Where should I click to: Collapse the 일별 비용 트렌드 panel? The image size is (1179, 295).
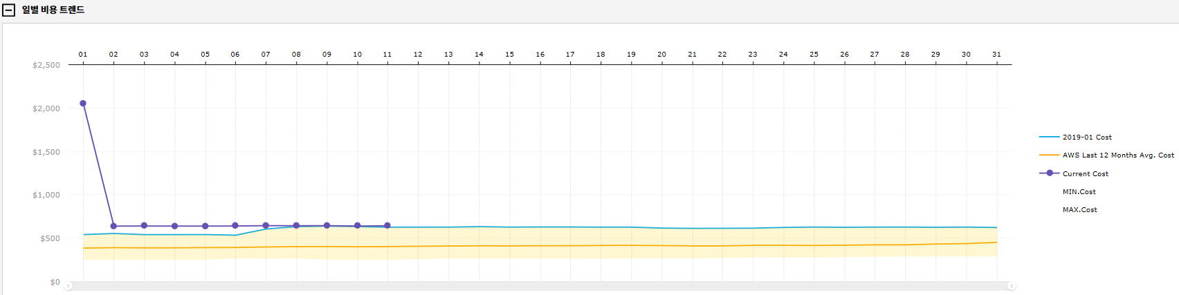pos(9,10)
